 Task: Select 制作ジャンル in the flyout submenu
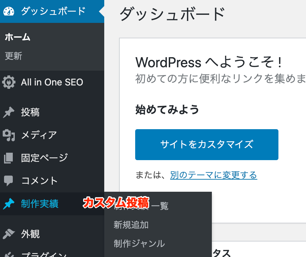pos(139,244)
